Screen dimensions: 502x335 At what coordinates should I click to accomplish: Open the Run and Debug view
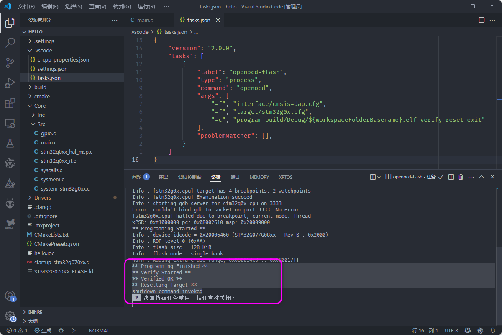pyautogui.click(x=10, y=83)
